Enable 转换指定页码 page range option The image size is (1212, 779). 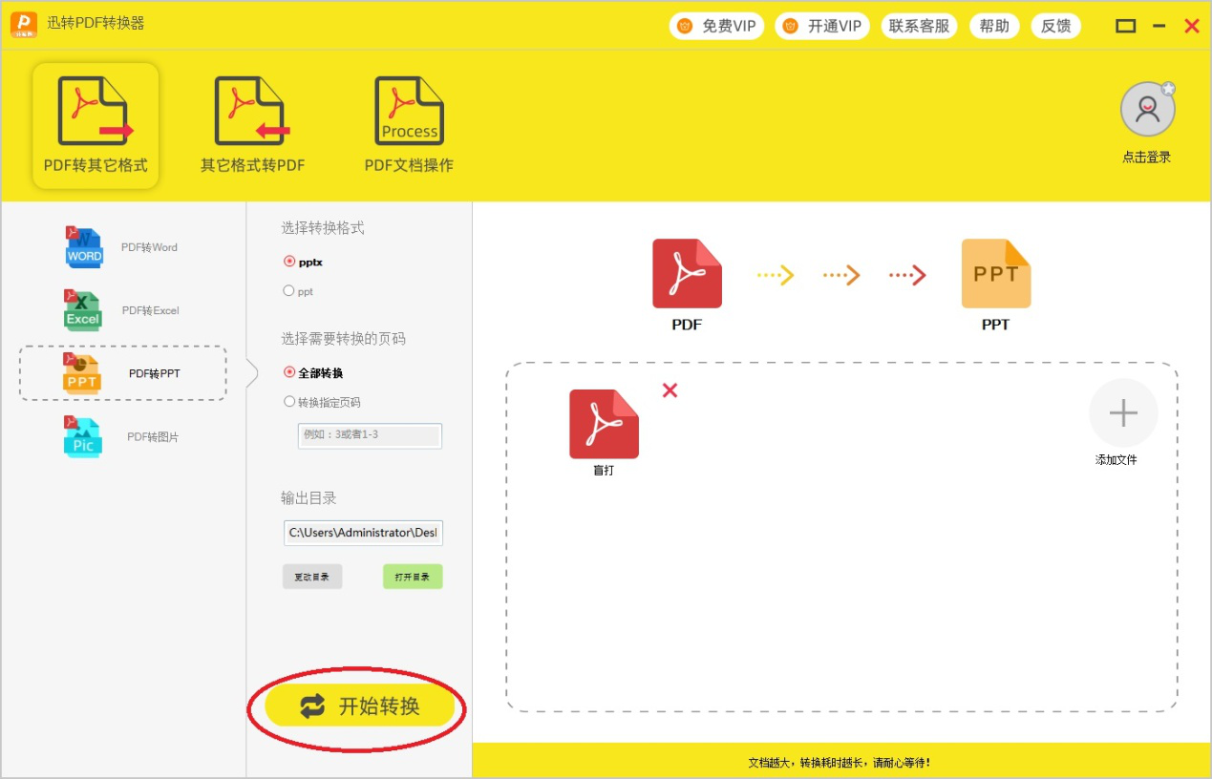coord(289,401)
